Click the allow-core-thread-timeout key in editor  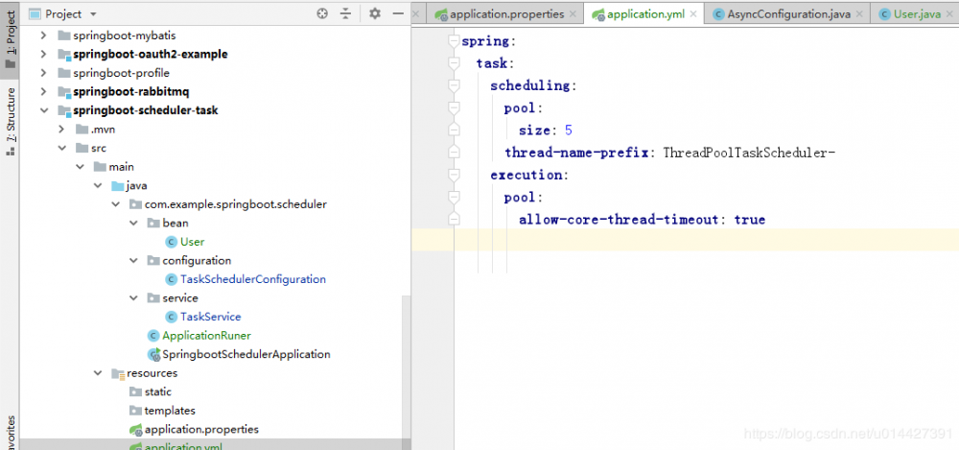tap(618, 219)
